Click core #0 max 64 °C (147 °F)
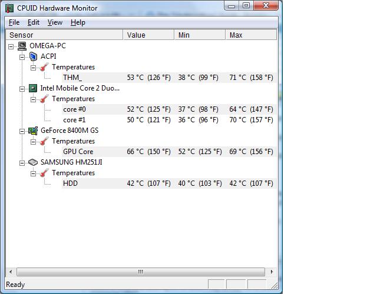 tap(252, 109)
